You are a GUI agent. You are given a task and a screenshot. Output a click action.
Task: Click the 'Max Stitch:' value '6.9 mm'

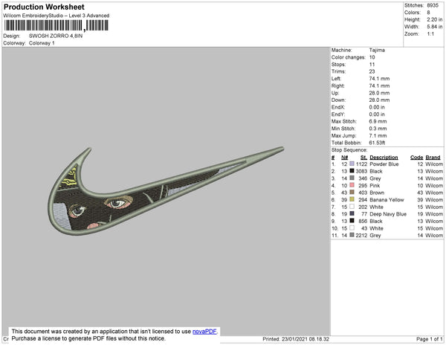[x=378, y=121]
